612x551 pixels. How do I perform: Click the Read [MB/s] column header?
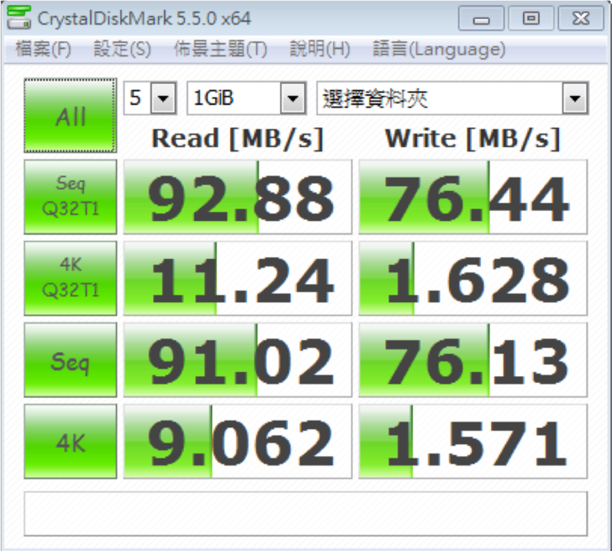pos(237,139)
